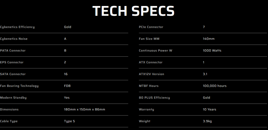Select the PATA Connector label
Image resolution: width=268 pixels, height=130 pixels.
(13, 51)
